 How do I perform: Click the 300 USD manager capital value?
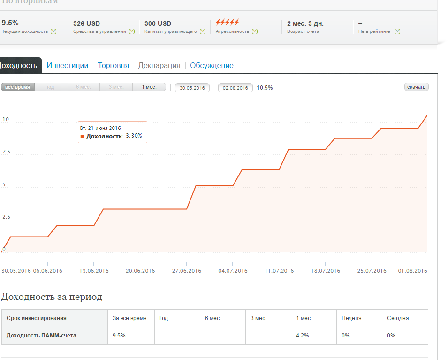tap(158, 23)
